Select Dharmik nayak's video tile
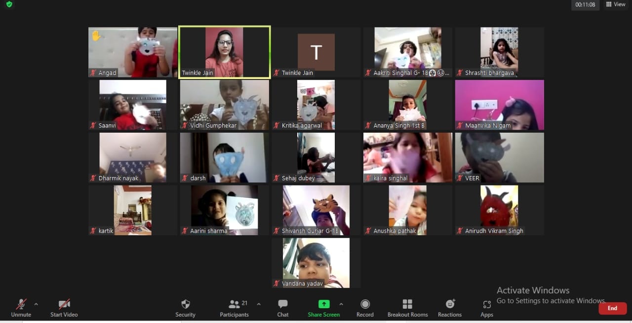 (133, 158)
